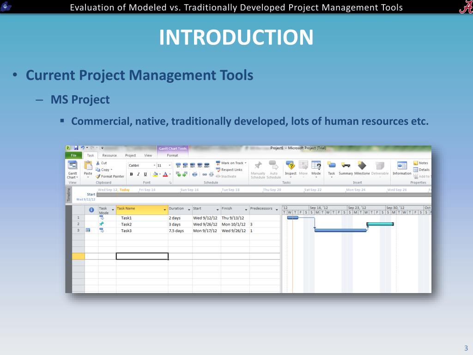The height and width of the screenshot is (355, 473).
Task: Activate the Format Painter brush
Action: pos(98,176)
